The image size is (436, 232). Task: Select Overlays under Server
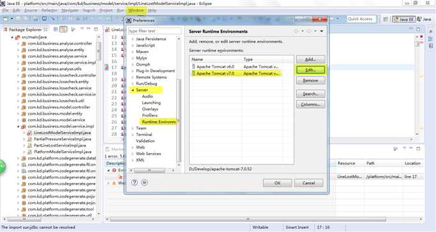(150, 109)
